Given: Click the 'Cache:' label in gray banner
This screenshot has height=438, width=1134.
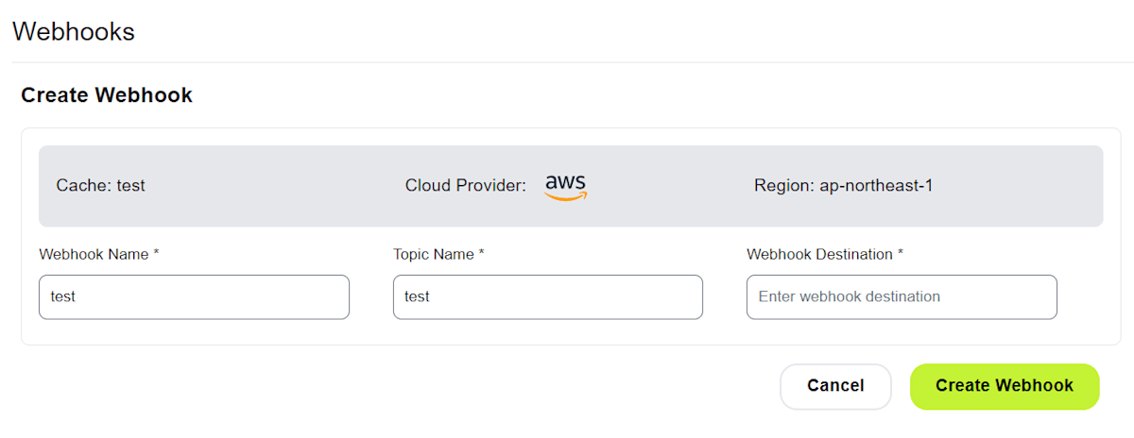Looking at the screenshot, I should pos(84,186).
